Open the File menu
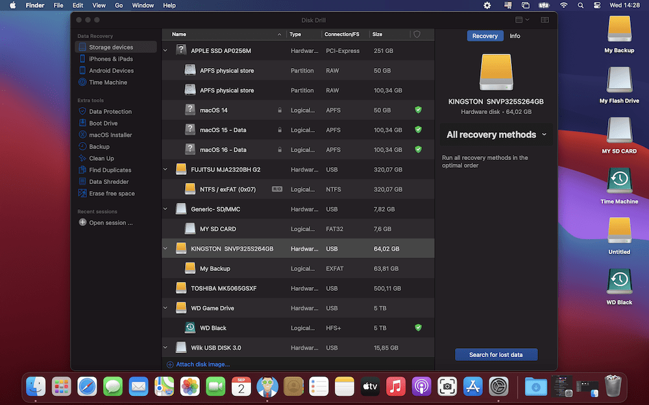The height and width of the screenshot is (405, 649). 58,5
